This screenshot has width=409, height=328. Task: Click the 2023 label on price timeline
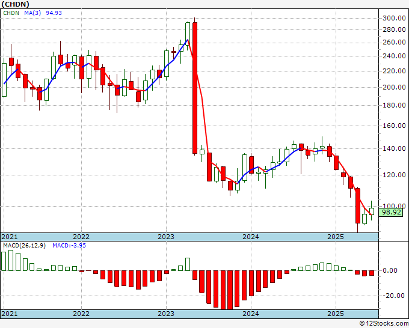(x=166, y=237)
